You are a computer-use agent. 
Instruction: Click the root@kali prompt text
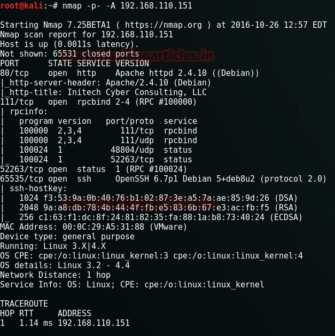(x=22, y=6)
